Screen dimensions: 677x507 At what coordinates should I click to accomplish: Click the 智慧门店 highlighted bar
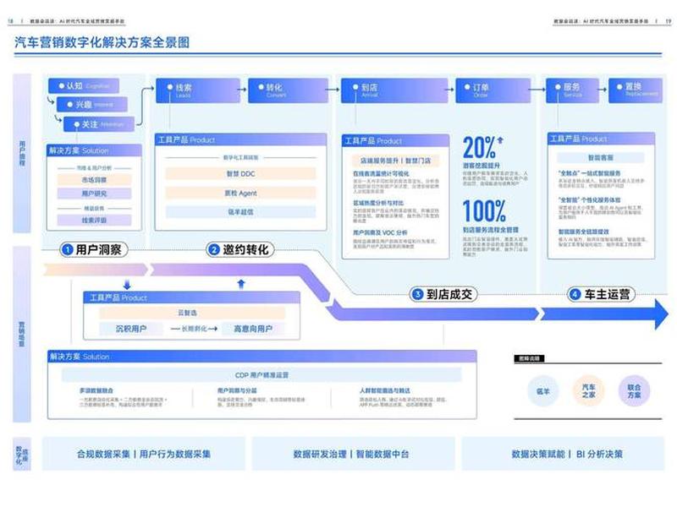tap(395, 161)
